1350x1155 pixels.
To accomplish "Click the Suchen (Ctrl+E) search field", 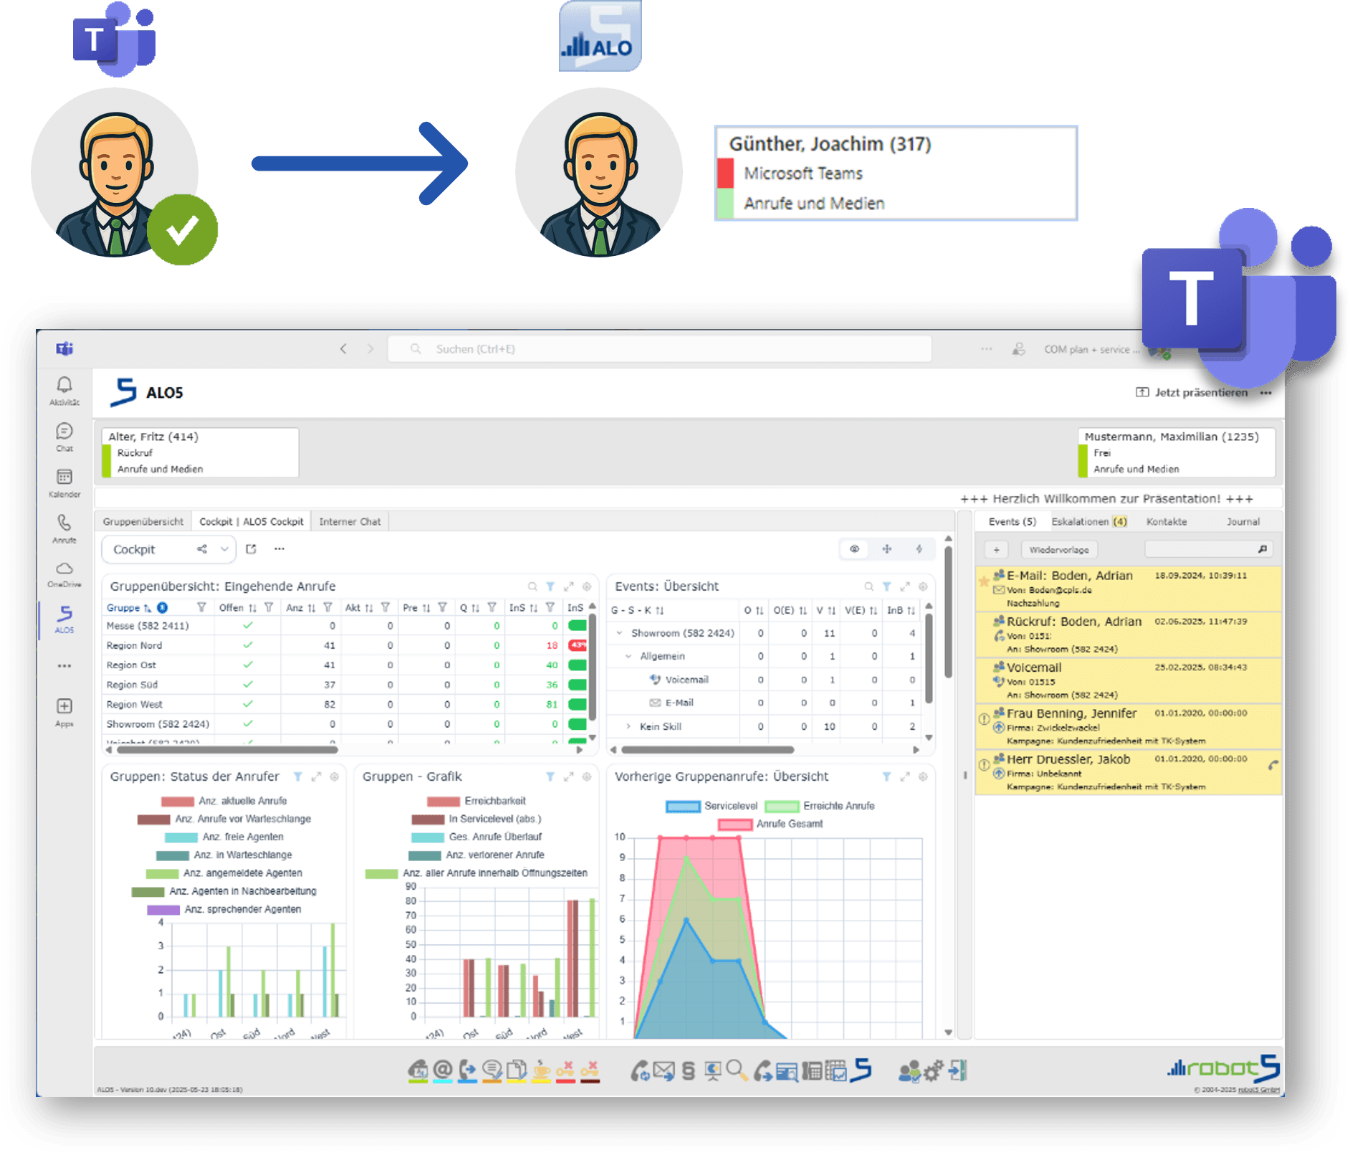I will pos(659,349).
